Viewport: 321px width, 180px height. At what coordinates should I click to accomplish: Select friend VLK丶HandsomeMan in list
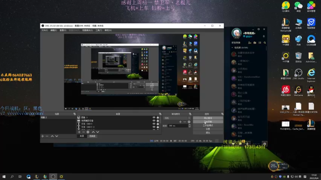click(248, 78)
